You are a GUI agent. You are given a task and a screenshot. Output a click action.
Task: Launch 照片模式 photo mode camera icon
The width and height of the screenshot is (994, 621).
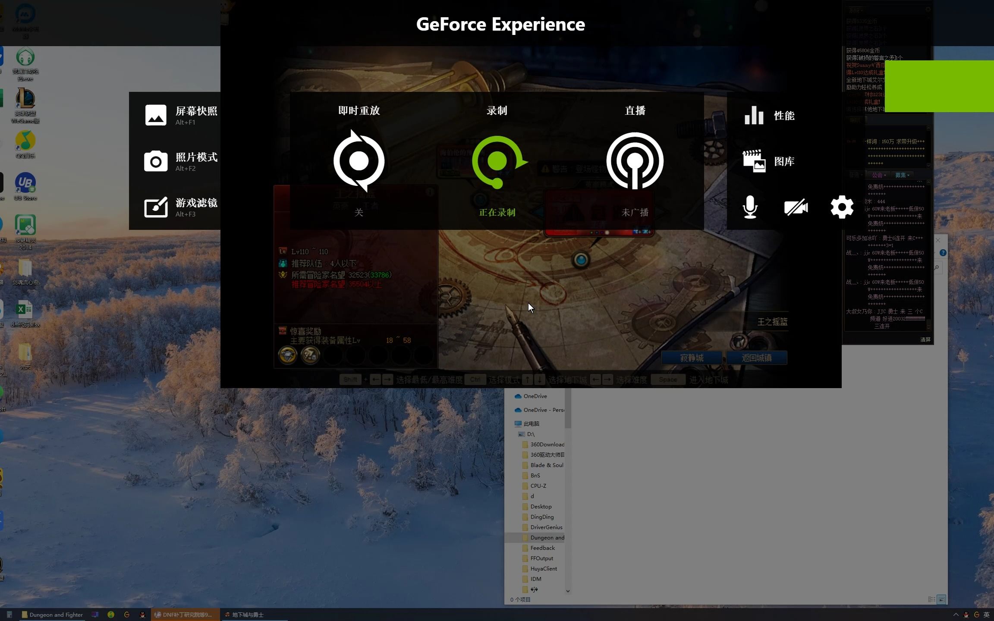[156, 161]
